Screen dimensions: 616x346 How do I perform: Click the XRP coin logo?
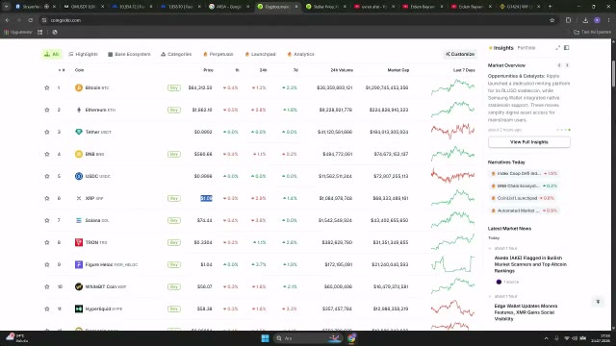coord(79,198)
